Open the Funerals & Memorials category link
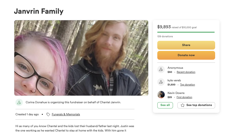238x132 pixels. (x=66, y=114)
